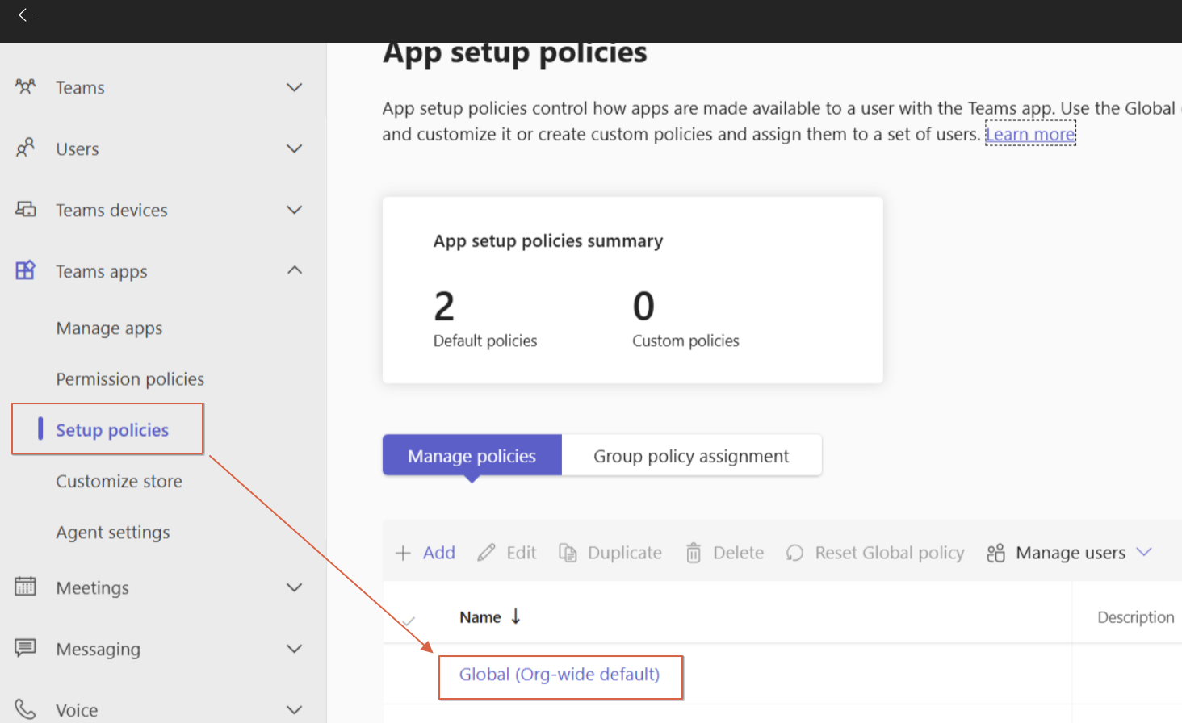
Task: Open the Global (Org-wide default) policy
Action: click(560, 675)
